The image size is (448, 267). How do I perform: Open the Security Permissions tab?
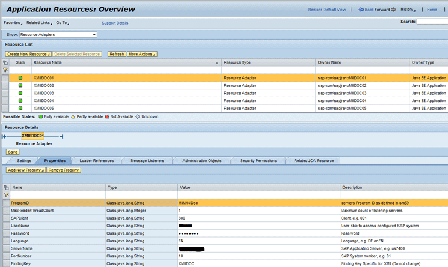click(258, 161)
